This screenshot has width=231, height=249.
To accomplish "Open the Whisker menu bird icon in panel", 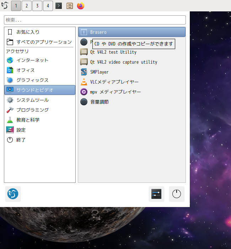I will point(5,6).
